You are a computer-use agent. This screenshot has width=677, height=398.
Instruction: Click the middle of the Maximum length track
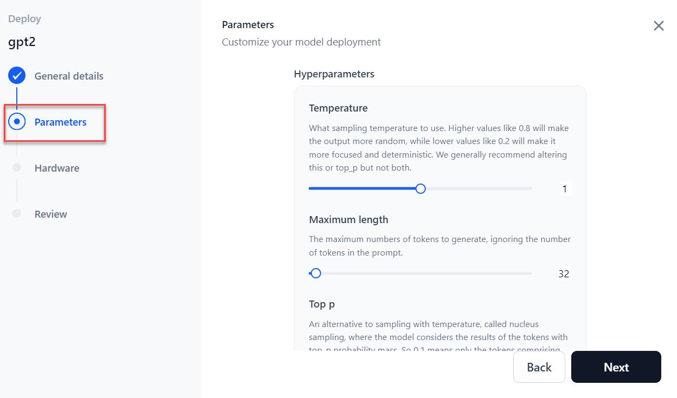(x=420, y=273)
